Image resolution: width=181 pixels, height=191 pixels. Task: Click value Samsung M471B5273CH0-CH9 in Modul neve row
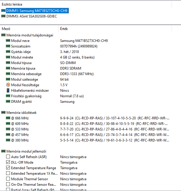84,41
